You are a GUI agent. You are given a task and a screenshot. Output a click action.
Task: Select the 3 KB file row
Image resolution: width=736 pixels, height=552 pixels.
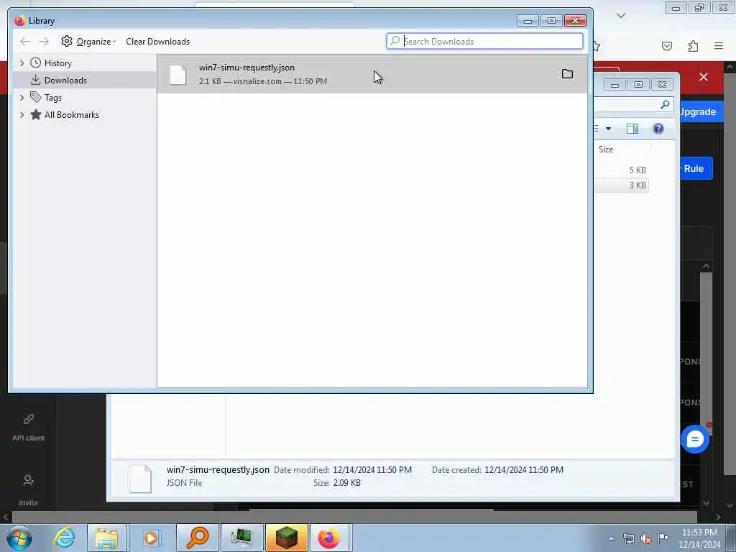pyautogui.click(x=622, y=185)
